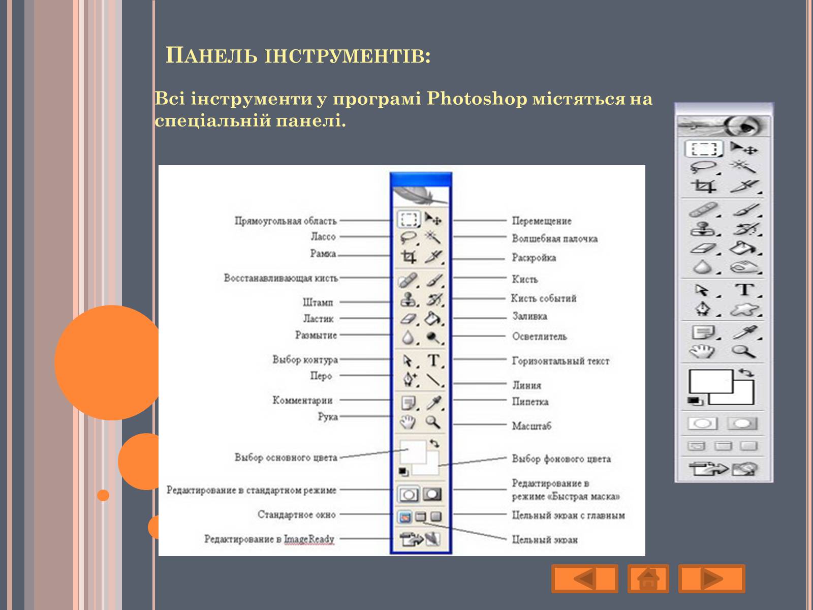Click the 'Редактирование в ImageReady' label
The width and height of the screenshot is (813, 610).
(x=269, y=539)
